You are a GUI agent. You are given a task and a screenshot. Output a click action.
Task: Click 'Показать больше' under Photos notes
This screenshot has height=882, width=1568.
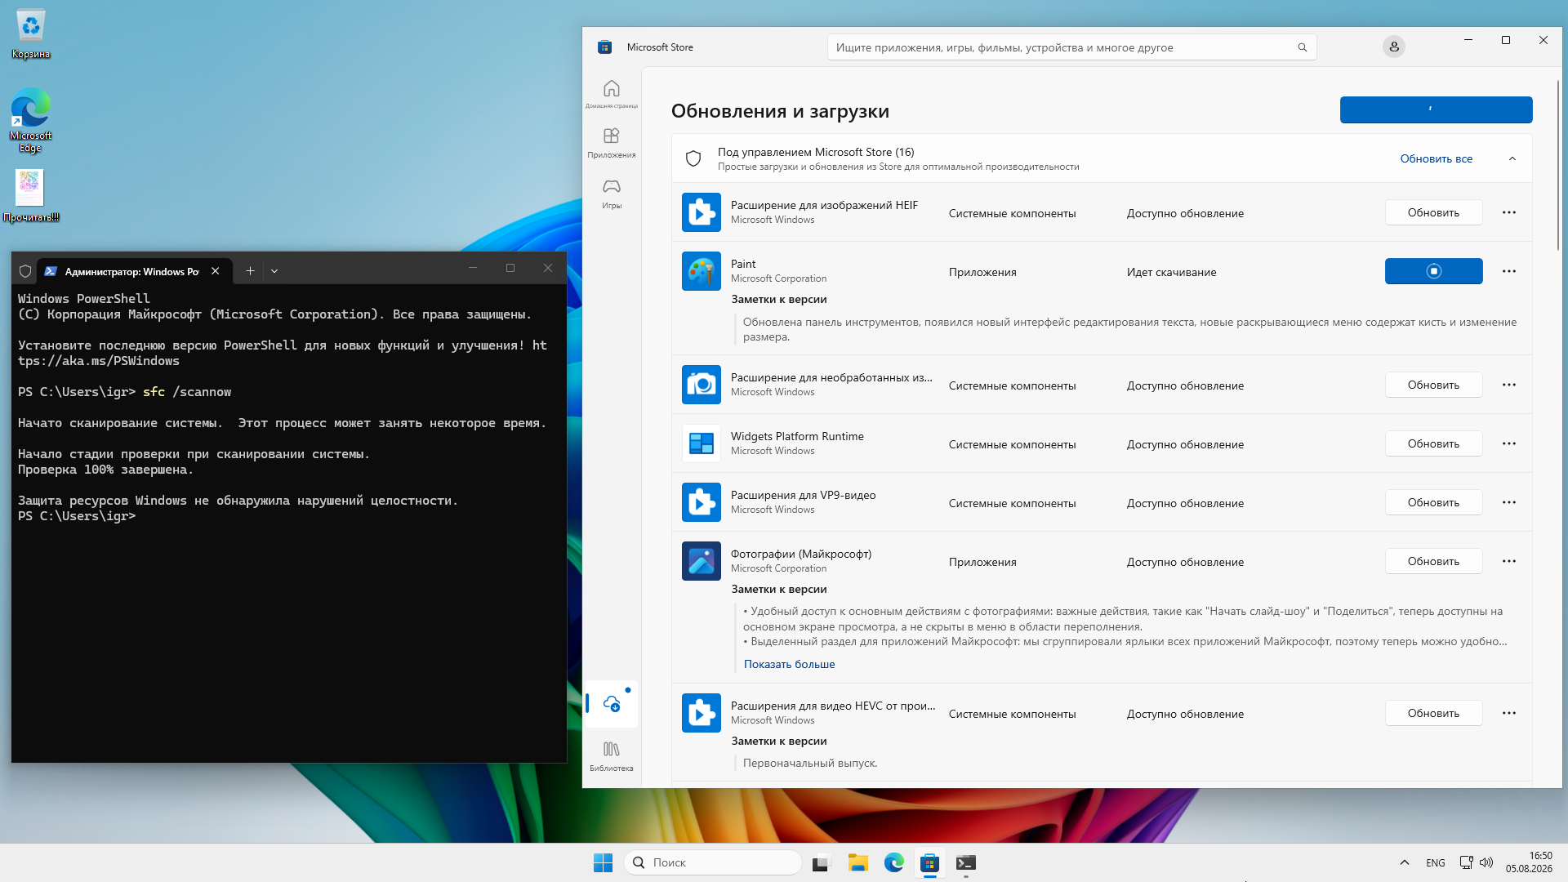pyautogui.click(x=789, y=664)
